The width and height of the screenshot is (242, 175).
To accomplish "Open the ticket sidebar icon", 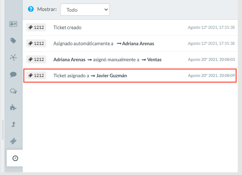I will 13,141.
